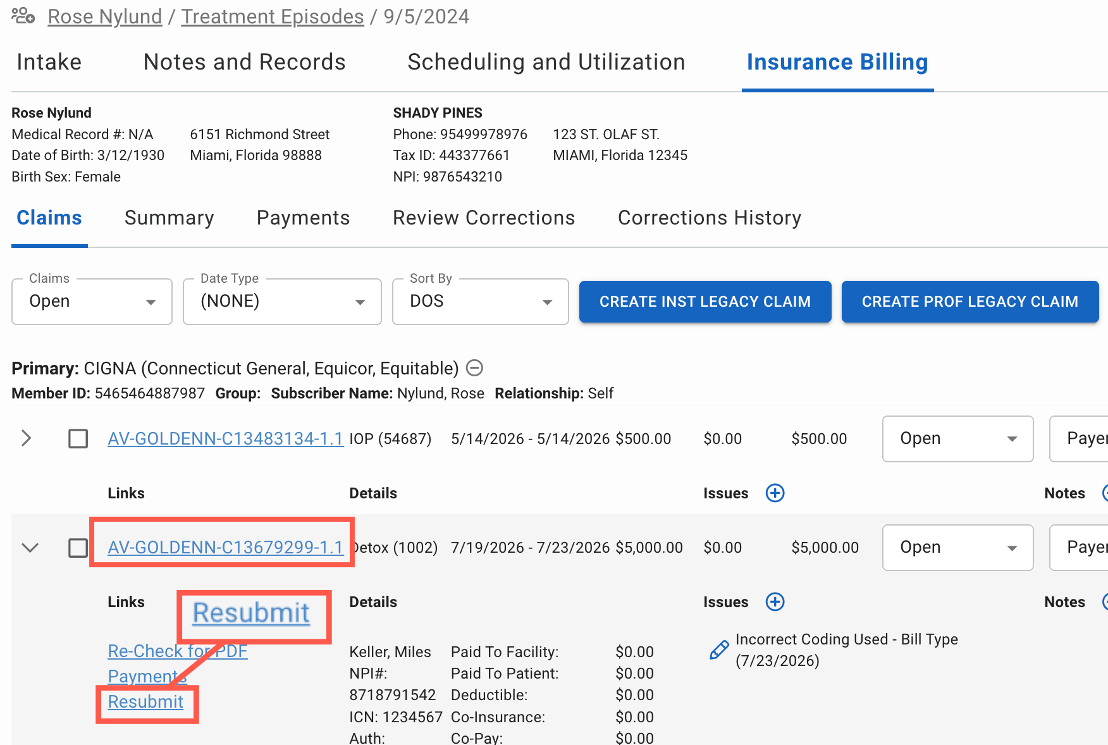Click the 7/19/2026 - 7/23/2026 date range
The width and height of the screenshot is (1108, 745).
(x=530, y=547)
